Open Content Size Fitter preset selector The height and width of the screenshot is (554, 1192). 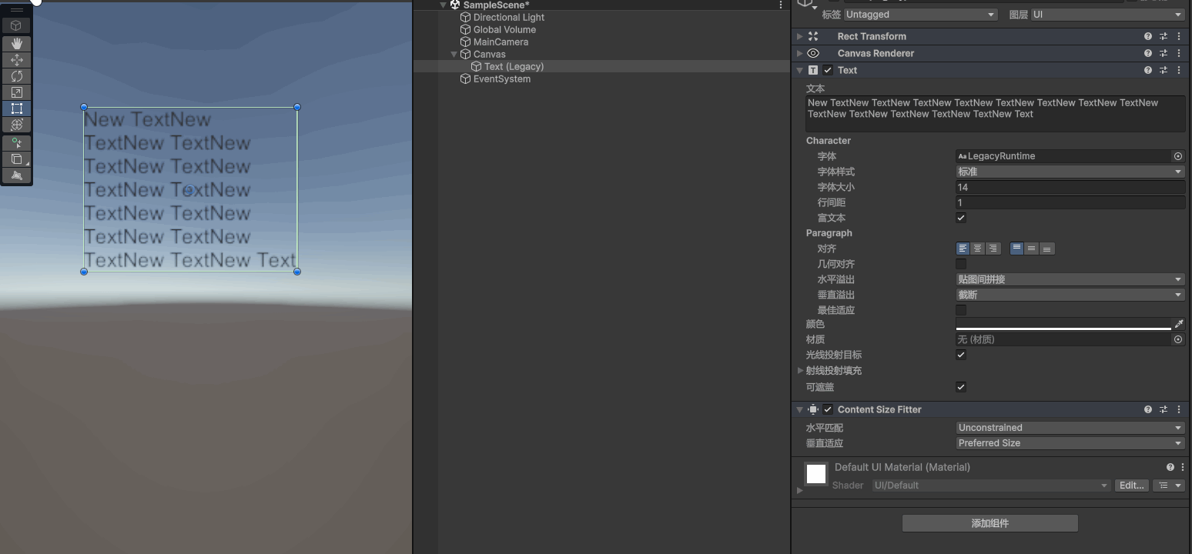coord(1164,409)
